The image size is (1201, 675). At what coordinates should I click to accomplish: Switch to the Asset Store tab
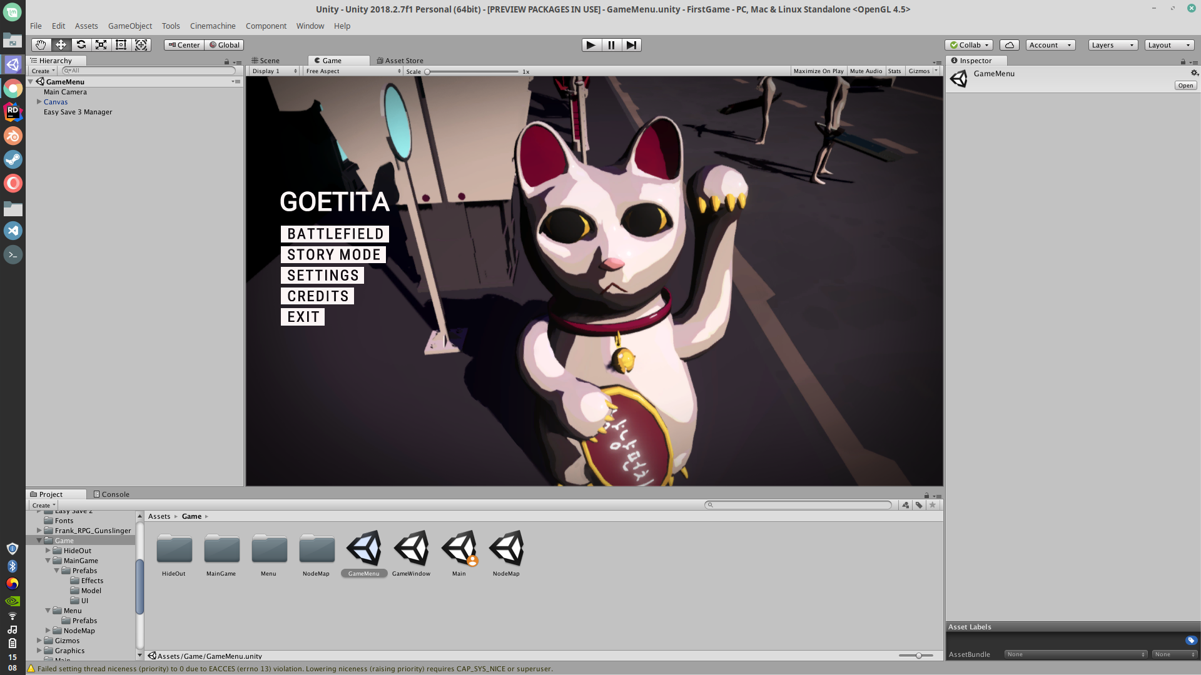(x=400, y=61)
